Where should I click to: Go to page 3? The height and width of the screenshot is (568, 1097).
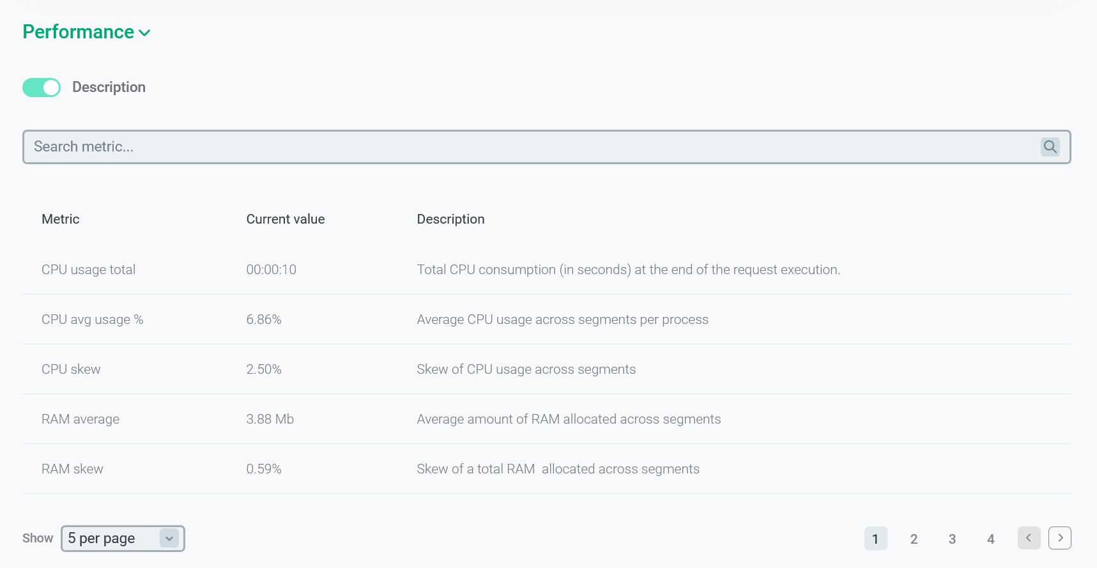point(952,539)
